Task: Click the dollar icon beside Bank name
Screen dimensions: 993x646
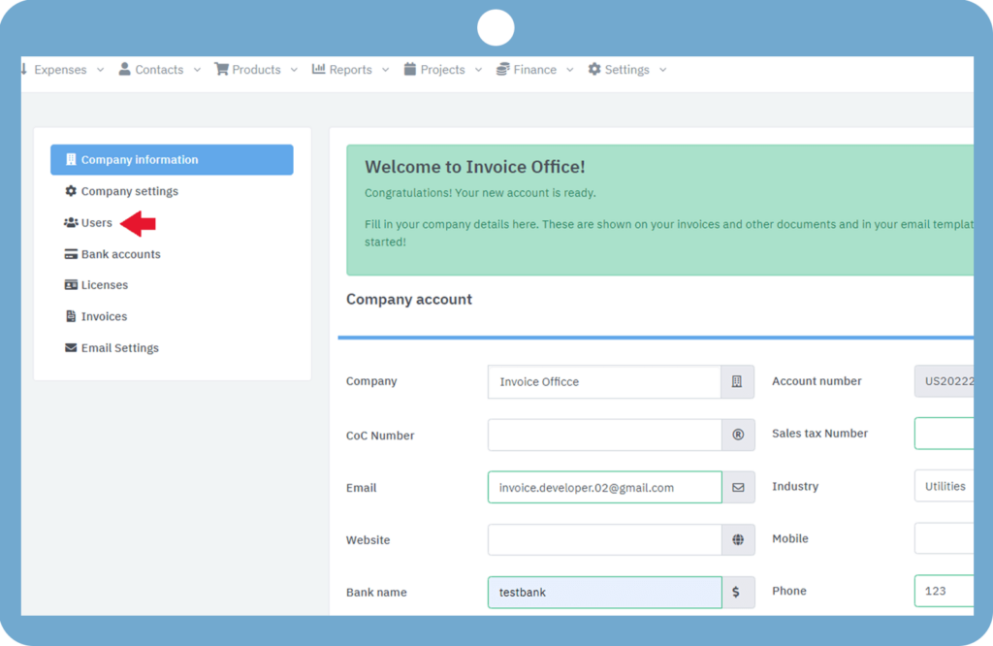Action: (736, 592)
